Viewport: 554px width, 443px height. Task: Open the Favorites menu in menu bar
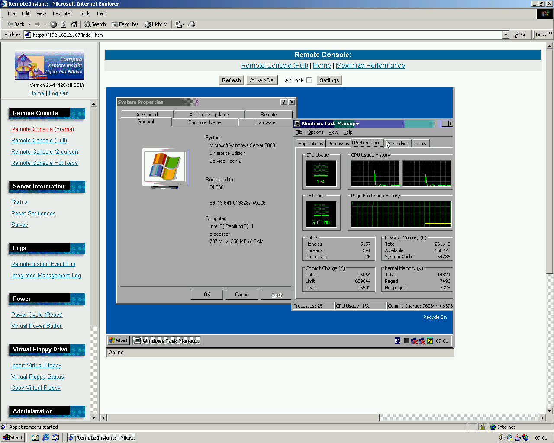coord(63,13)
